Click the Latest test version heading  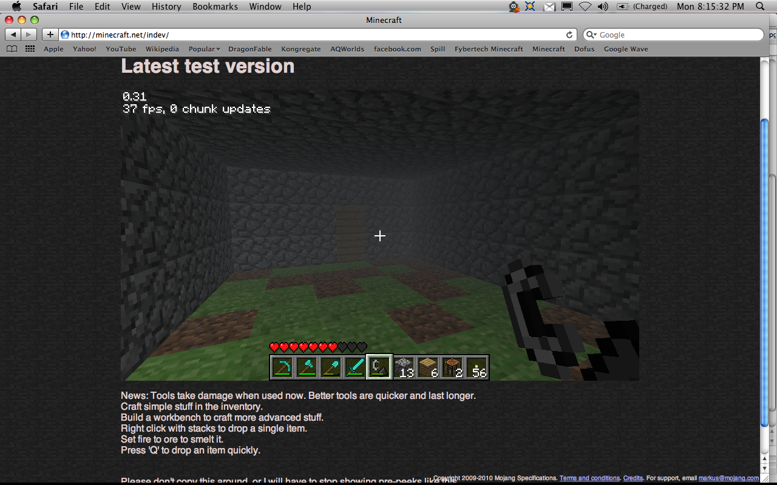click(208, 66)
